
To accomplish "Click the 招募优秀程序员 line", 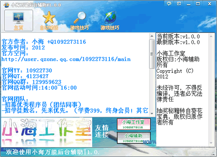I will point(42,105).
